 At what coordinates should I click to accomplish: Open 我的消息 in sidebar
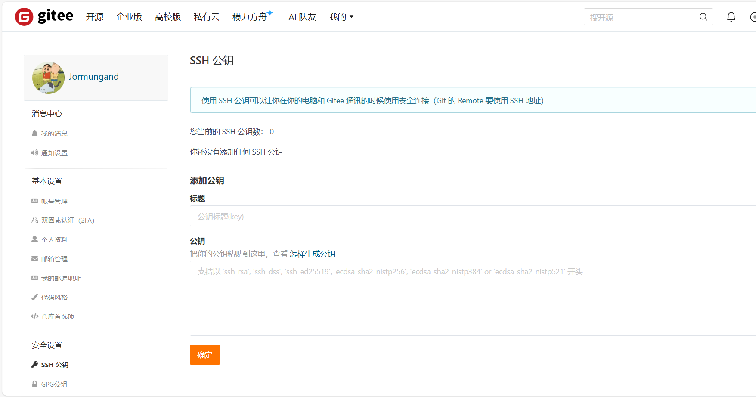[x=54, y=134]
